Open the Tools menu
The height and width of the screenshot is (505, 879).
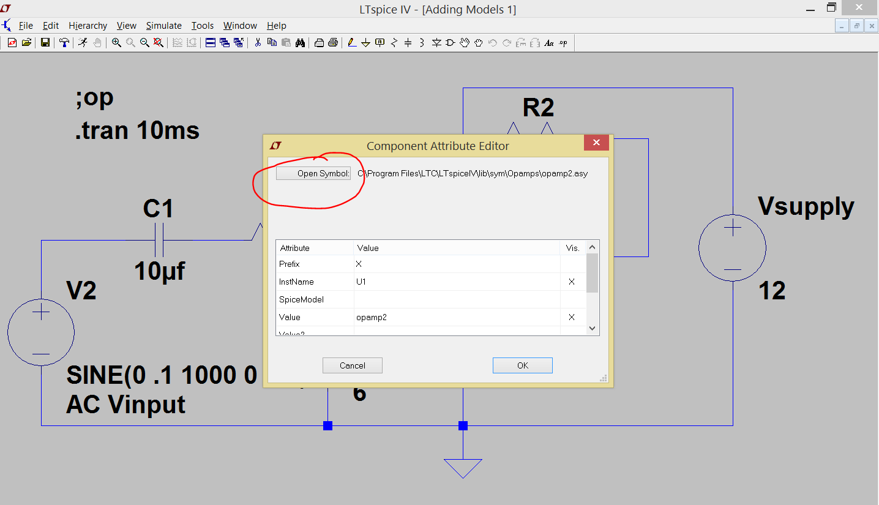tap(203, 26)
